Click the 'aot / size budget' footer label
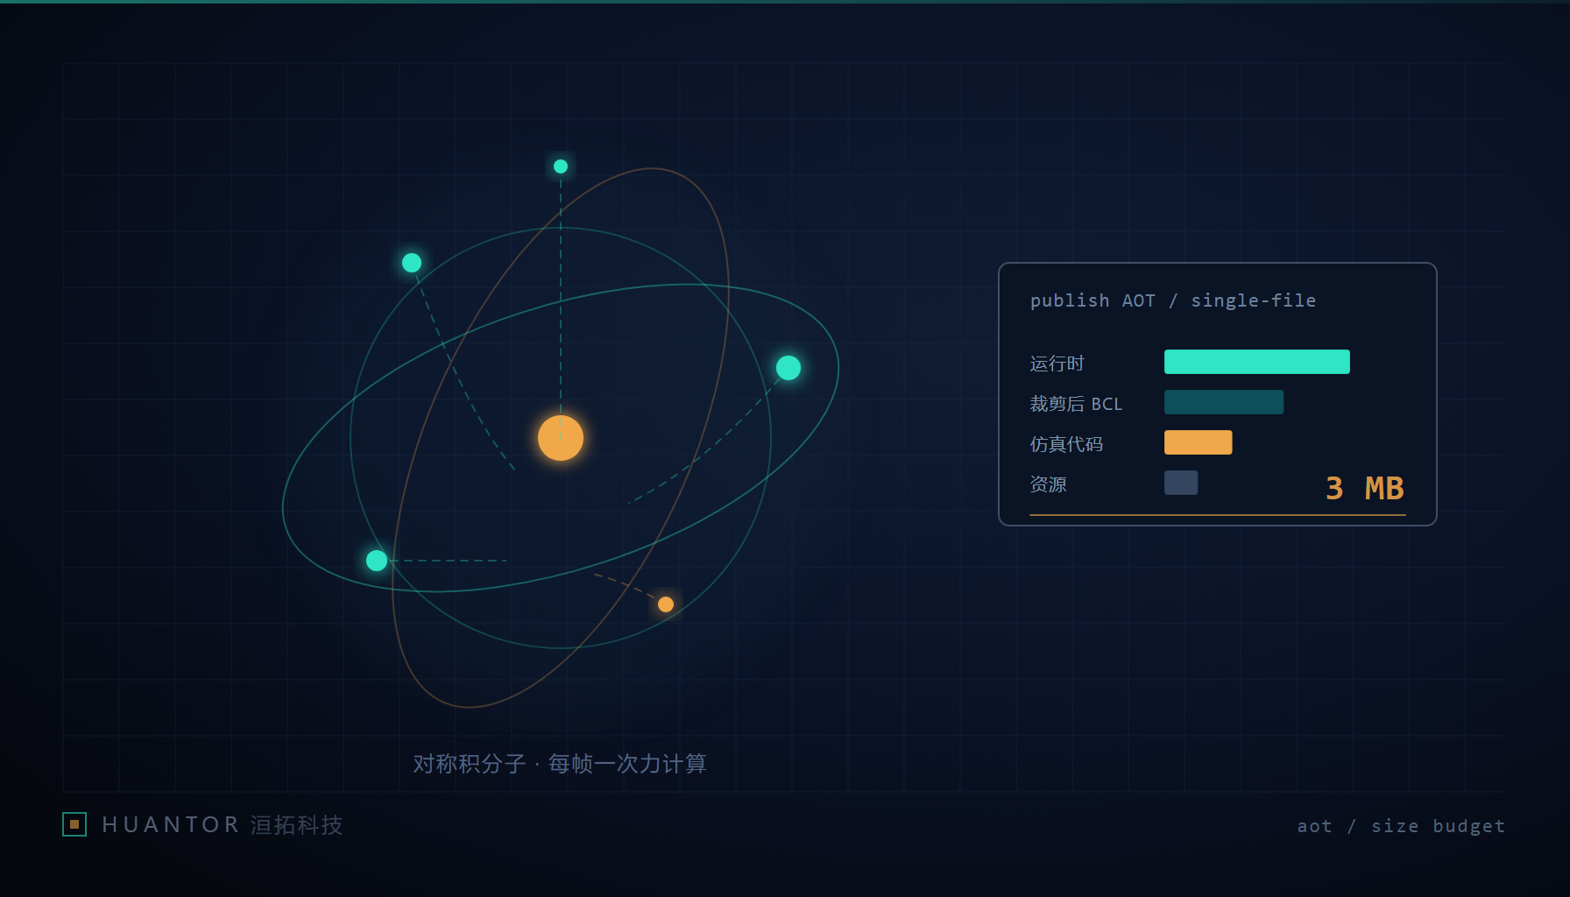Screen dimensions: 1570x897 1401,826
